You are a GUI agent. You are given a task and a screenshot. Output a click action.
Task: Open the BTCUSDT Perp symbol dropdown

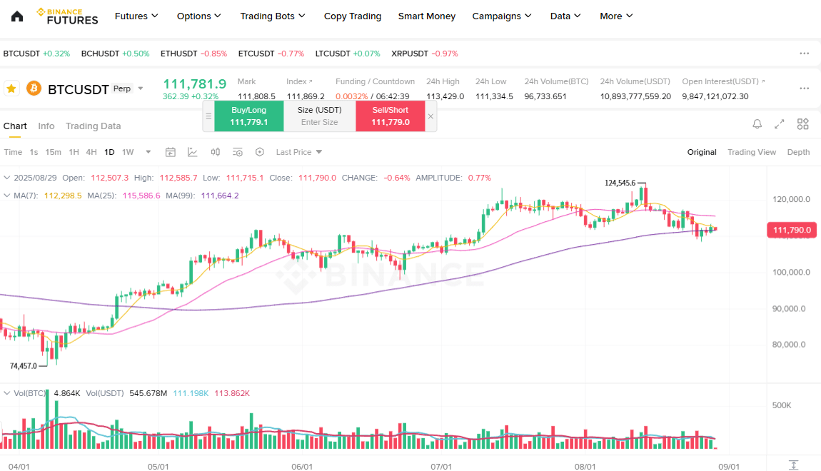coord(141,88)
